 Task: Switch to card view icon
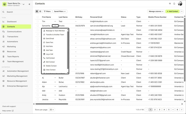pos(40,11)
